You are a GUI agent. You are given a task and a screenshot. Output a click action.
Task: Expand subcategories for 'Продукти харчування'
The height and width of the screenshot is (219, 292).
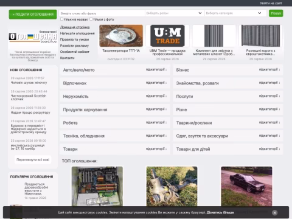pos(156,109)
